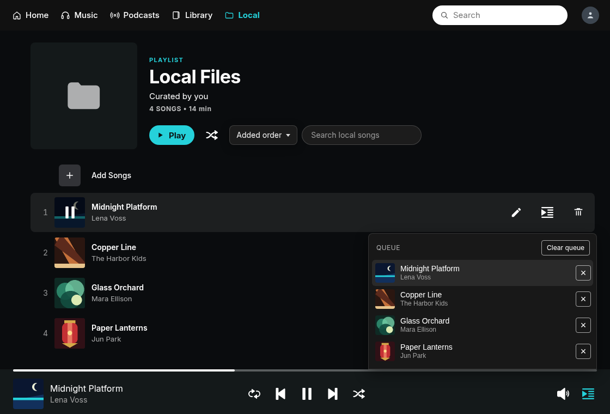Select Glass Orchard in the queue list
This screenshot has width=610, height=414.
click(483, 325)
